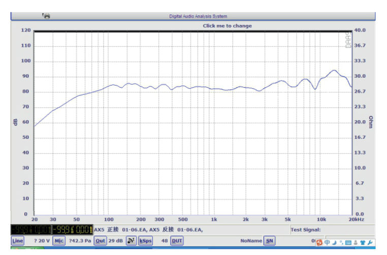Click the moon icon in the IME toolbar
Viewport: 387px width, 255px height.
coord(334,243)
